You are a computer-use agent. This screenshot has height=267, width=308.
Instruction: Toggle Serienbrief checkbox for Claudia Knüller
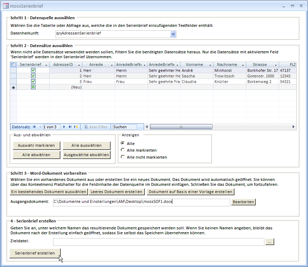click(x=33, y=82)
